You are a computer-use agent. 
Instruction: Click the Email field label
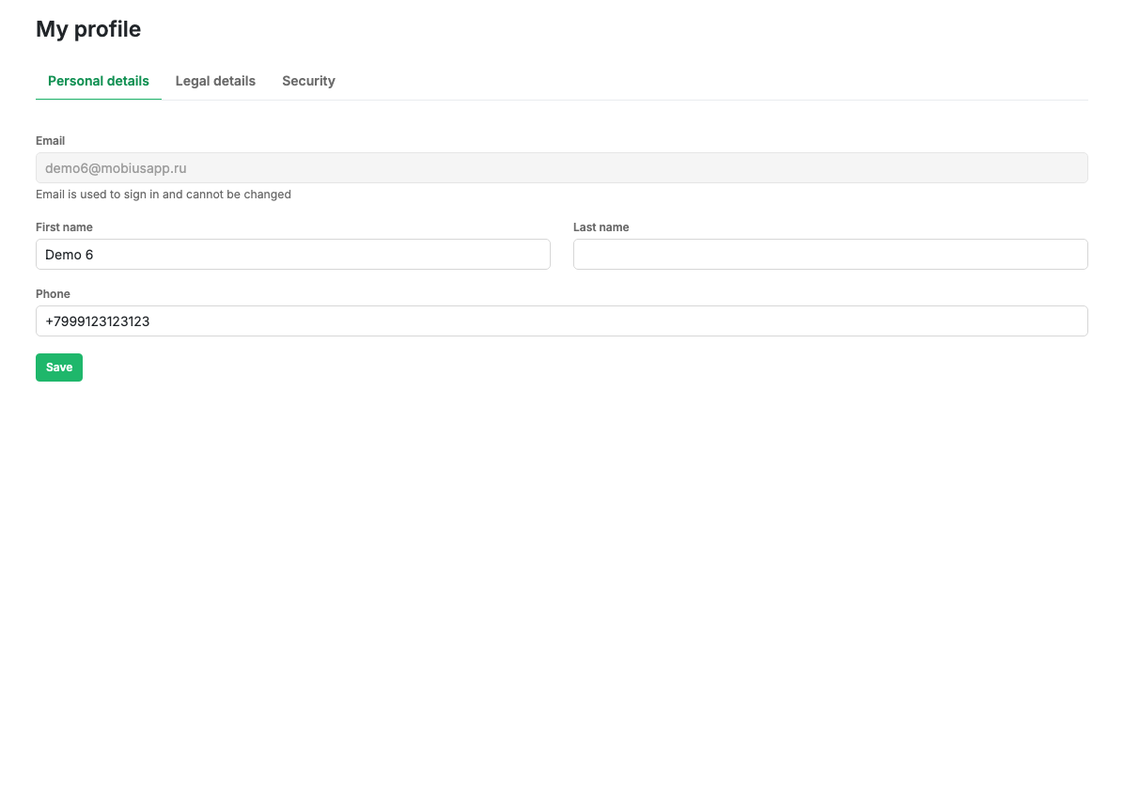[x=50, y=140]
